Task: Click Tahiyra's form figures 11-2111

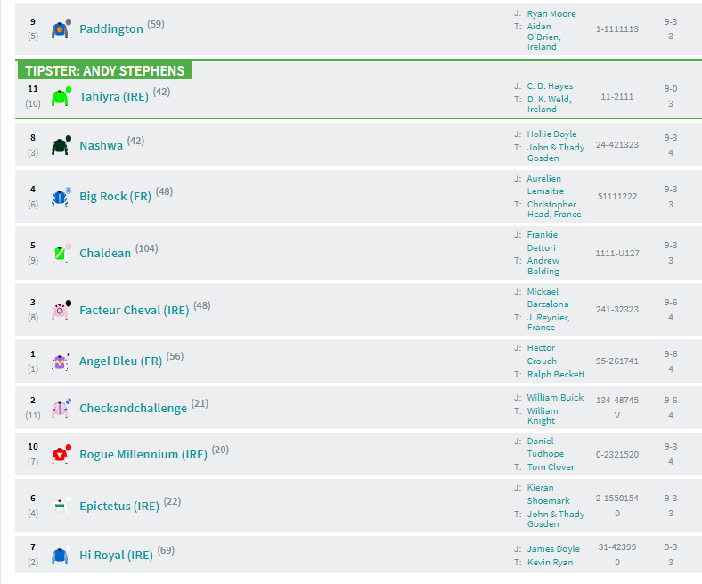Action: tap(617, 97)
